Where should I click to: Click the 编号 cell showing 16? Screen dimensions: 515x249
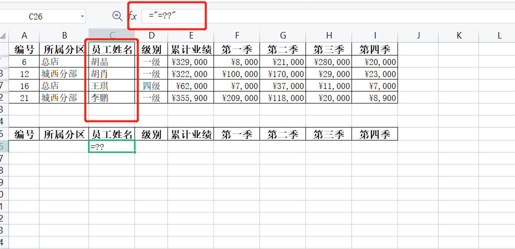point(24,86)
